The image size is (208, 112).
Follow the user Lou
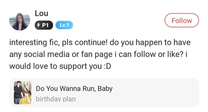point(182,20)
